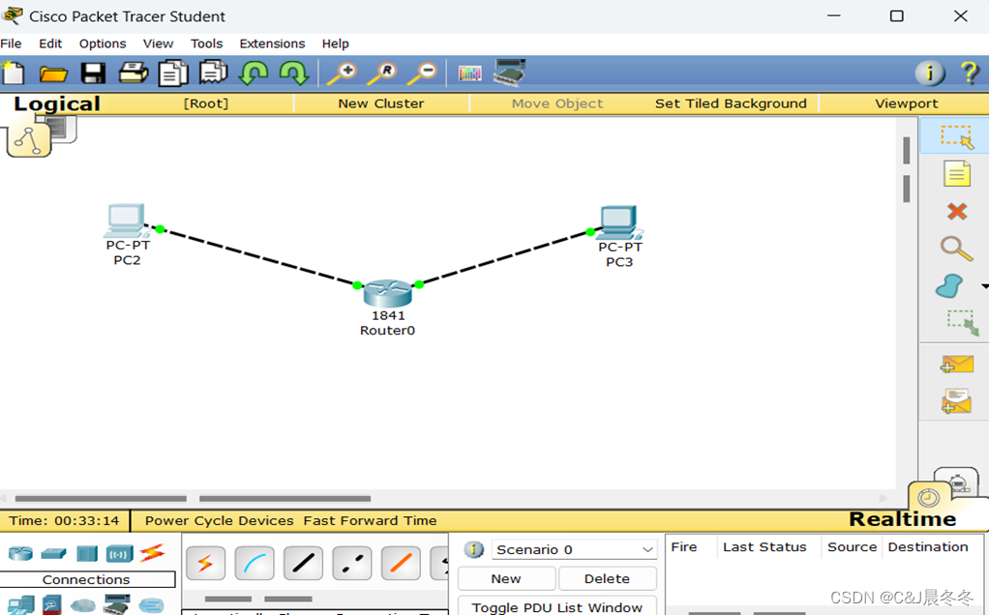Open the custom devices dialog icon
Screen dimensions: 989x615
click(510, 73)
